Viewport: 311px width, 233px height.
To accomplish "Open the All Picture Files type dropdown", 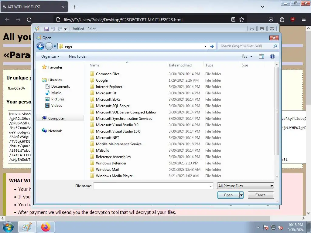I will click(x=245, y=186).
